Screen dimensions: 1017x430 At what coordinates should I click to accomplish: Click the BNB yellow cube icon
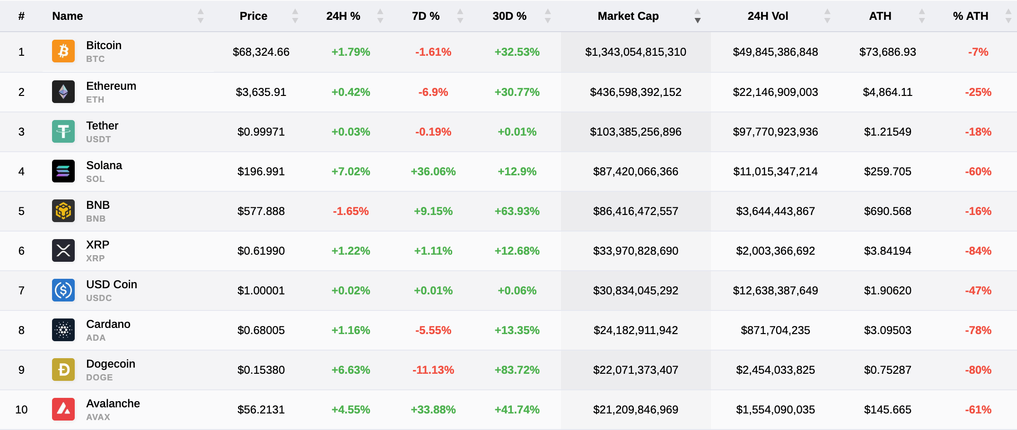[x=63, y=211]
